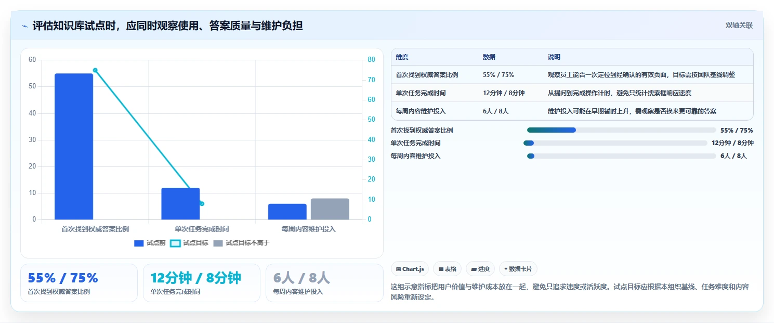Select the Chart.js tag chip
Screen dimensions: 774x323
click(x=410, y=269)
